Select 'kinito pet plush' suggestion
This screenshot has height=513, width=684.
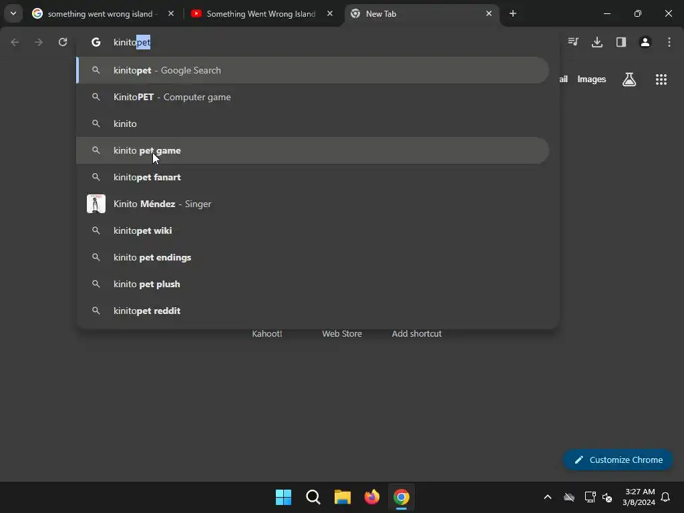[x=313, y=284]
